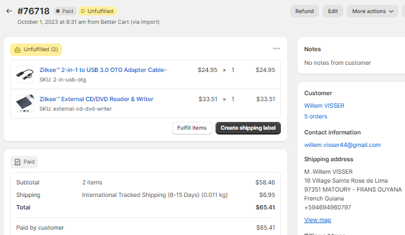The image size is (405, 235).
Task: Select the SKU: 2-in-usb-otg text
Action: pos(63,80)
